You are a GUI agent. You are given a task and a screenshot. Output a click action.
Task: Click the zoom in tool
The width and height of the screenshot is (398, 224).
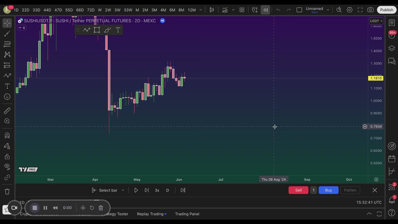7,121
